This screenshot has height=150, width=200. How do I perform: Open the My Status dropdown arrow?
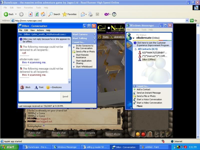(133, 38)
